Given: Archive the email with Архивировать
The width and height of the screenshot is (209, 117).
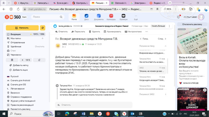Looking at the screenshot, I should point(112,32).
